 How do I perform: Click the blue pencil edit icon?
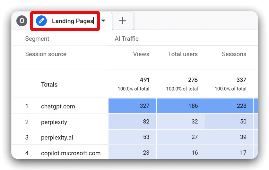pyautogui.click(x=41, y=21)
